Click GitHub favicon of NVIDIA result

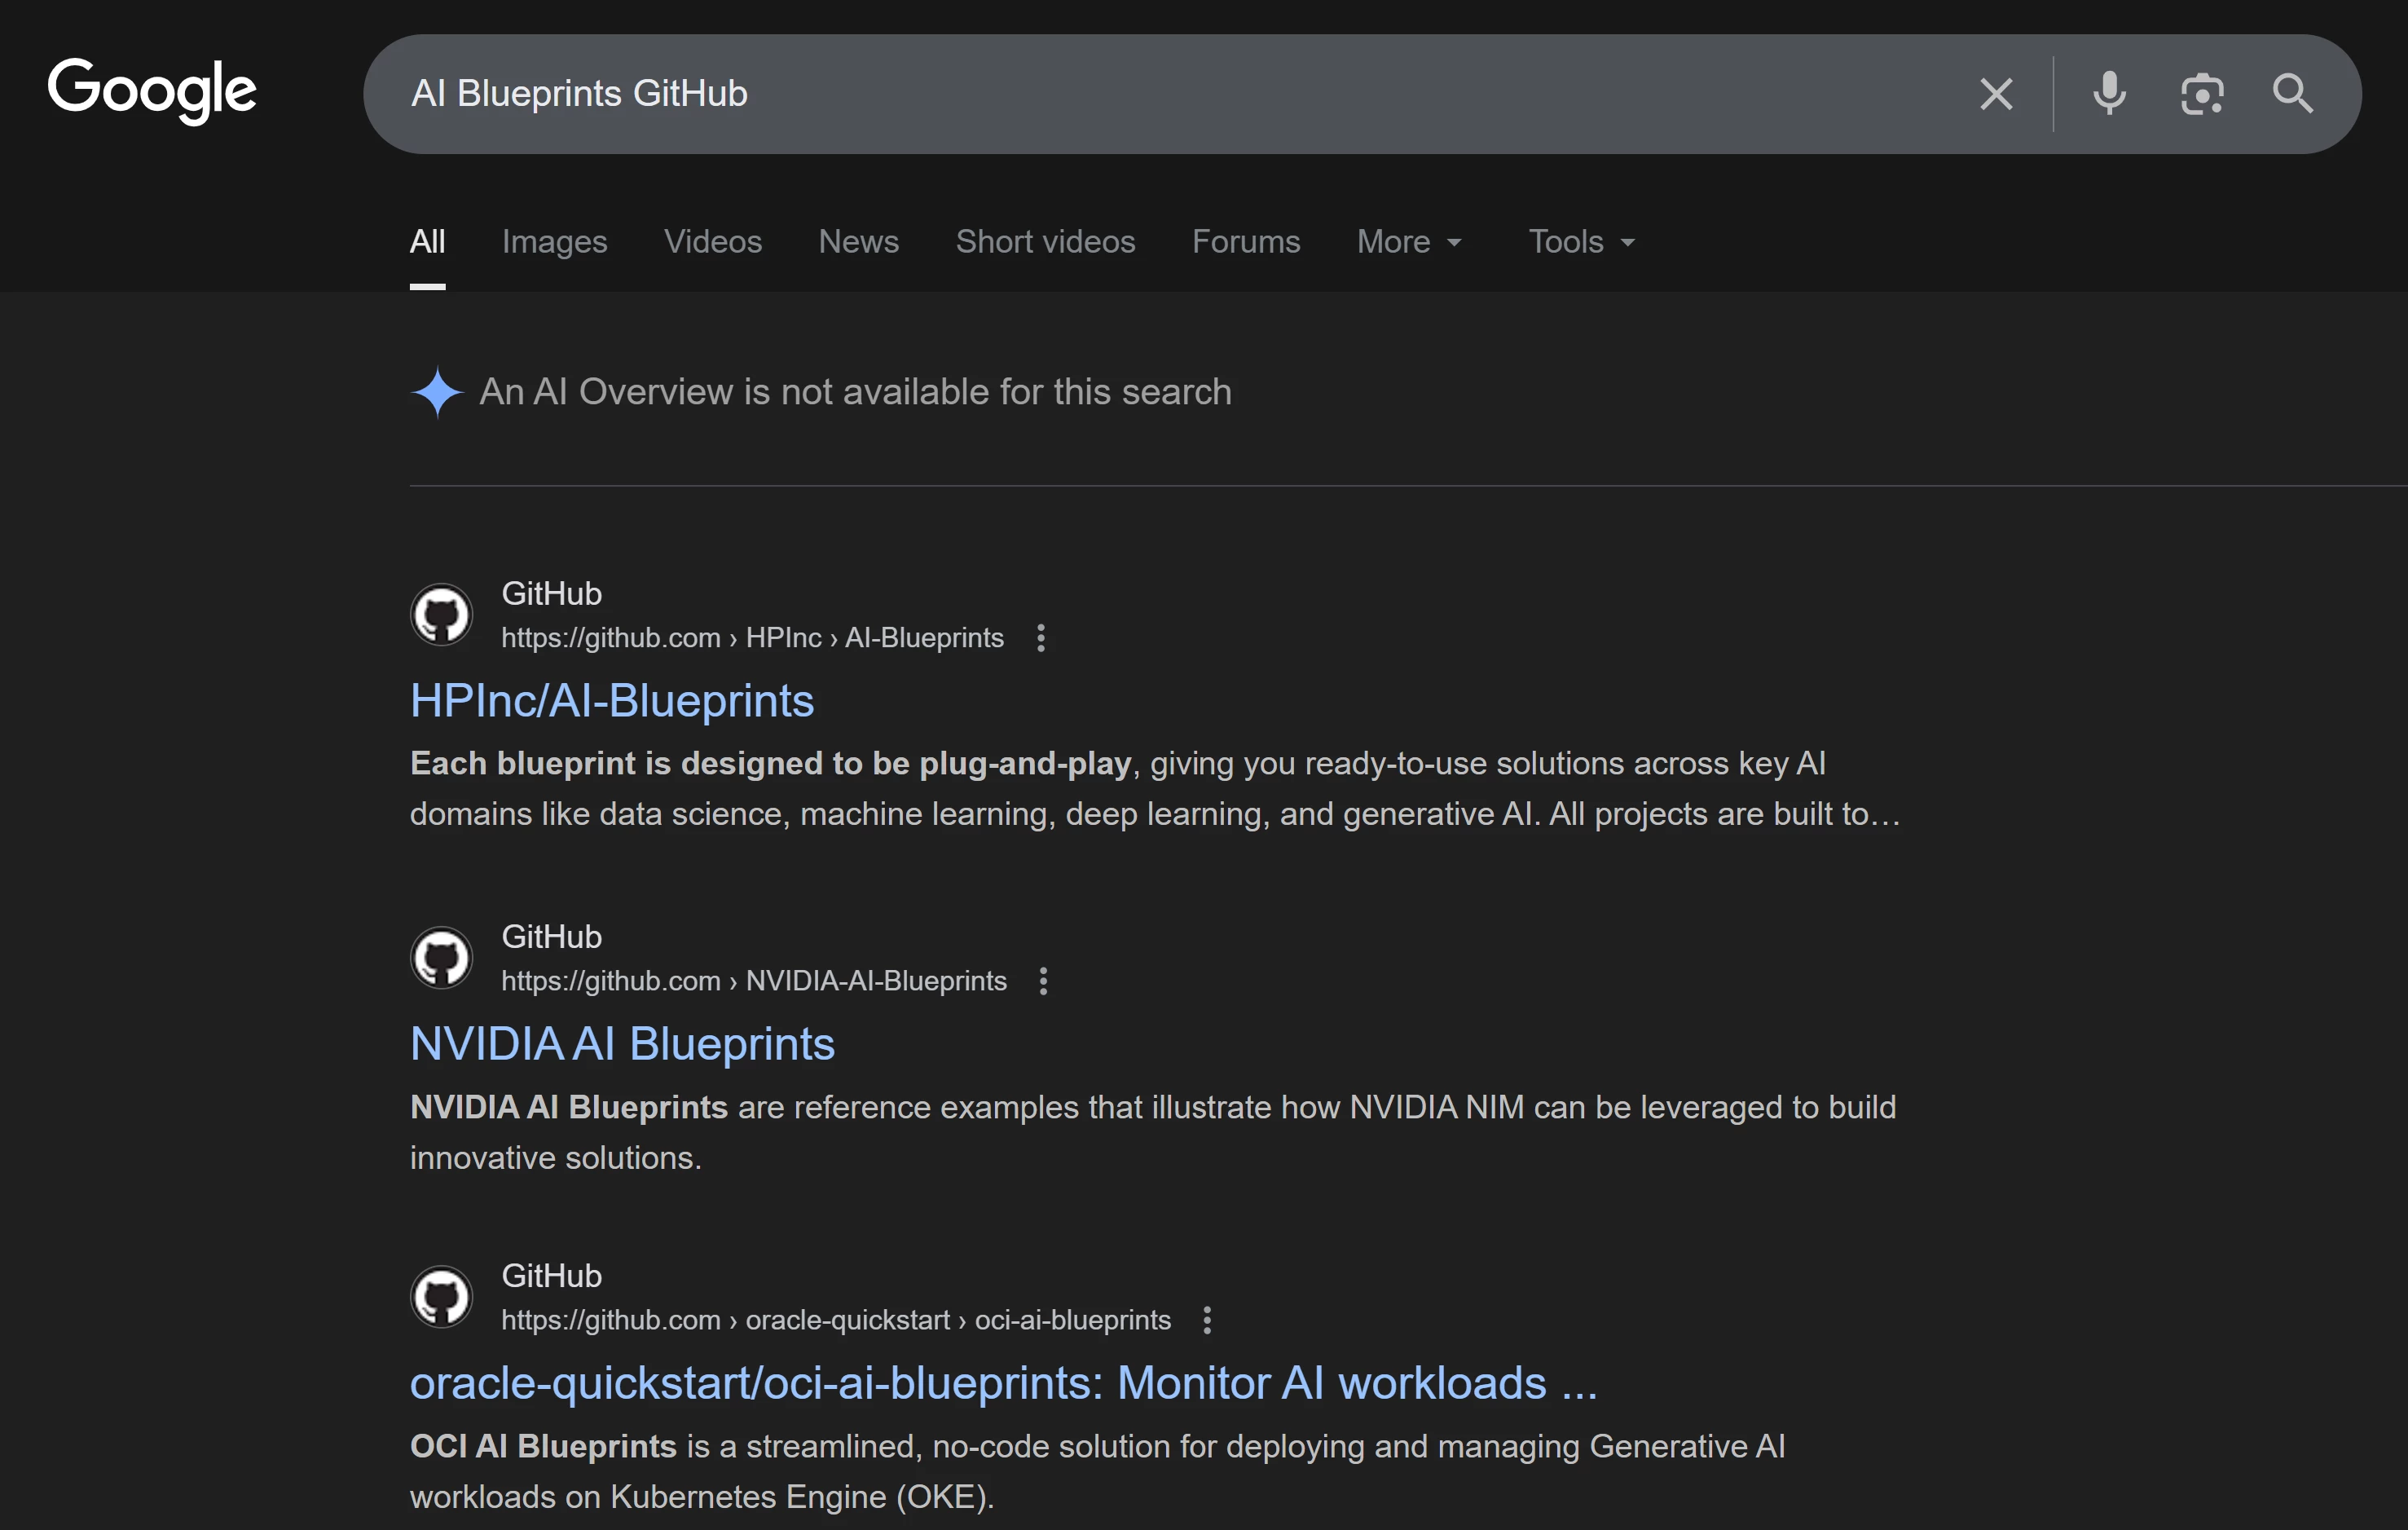click(441, 957)
